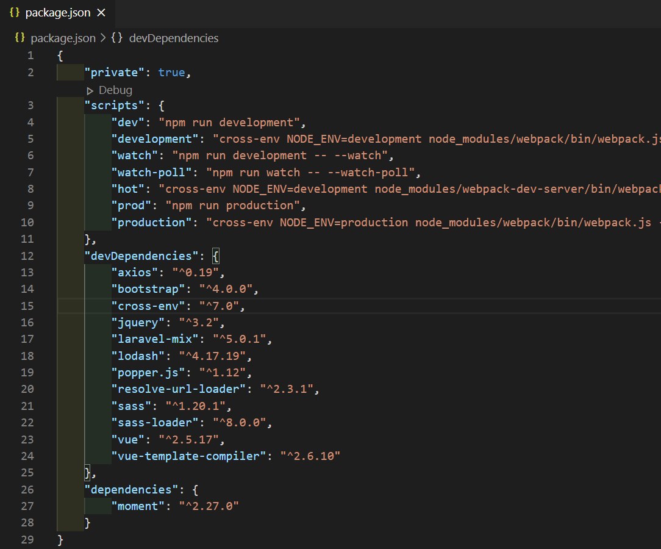Click the "^1.20.1" sass version
Screen dimensions: 661x549
pos(196,406)
